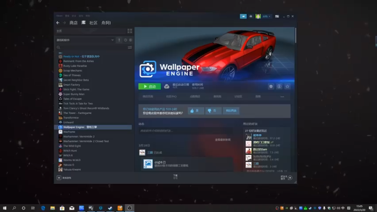Click the thumbs down button
377x212 pixels.
pos(213,111)
